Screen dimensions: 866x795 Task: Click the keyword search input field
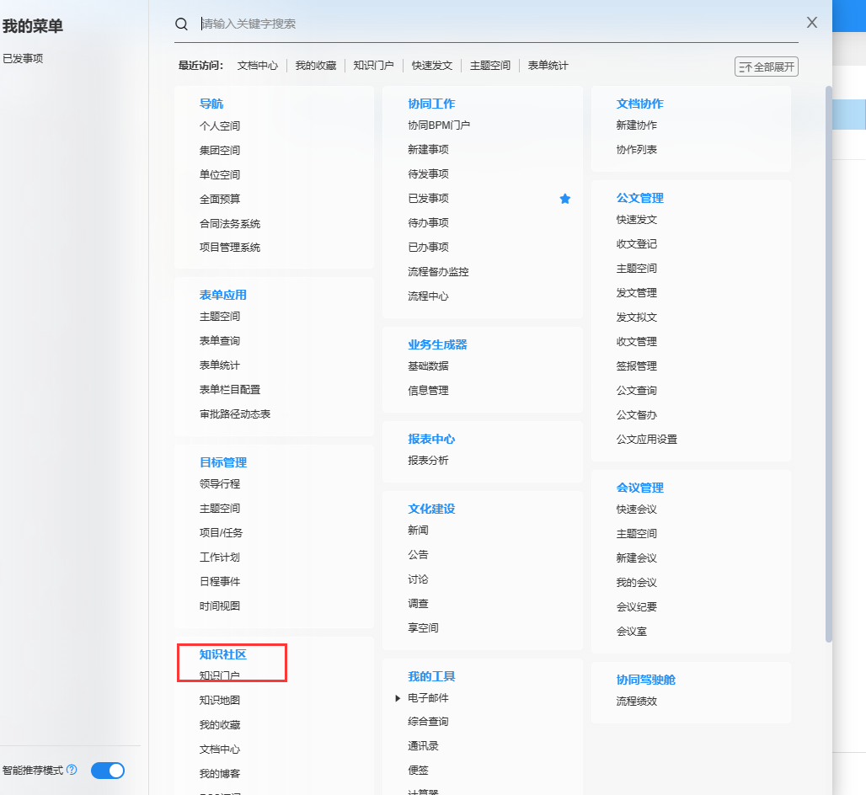pos(497,24)
